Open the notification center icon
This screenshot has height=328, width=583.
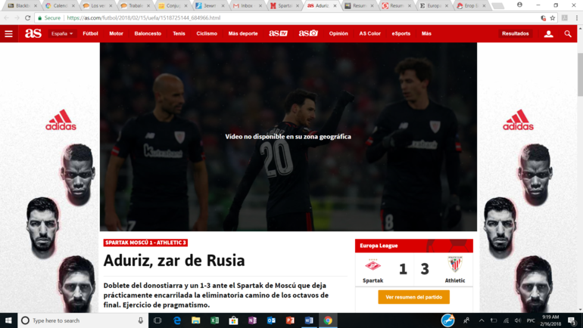[572, 320]
